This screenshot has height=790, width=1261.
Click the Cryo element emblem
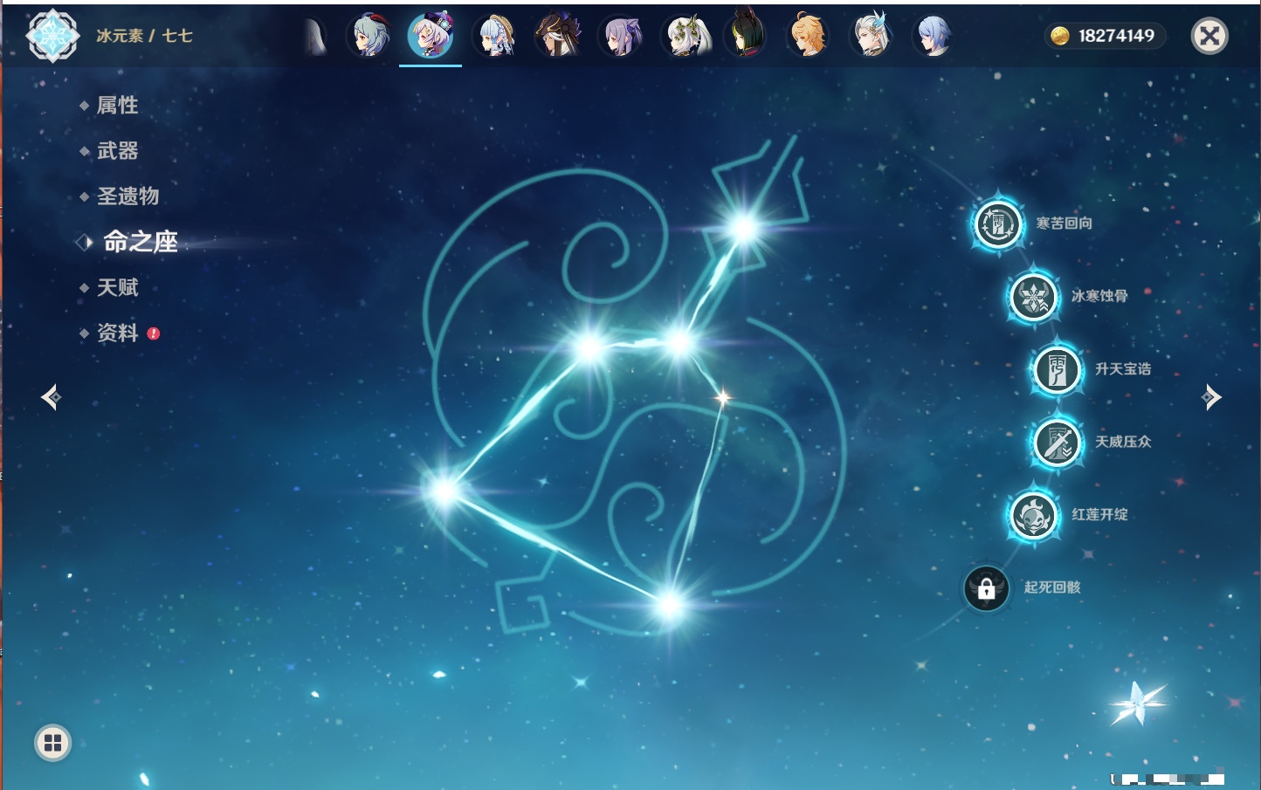tap(52, 36)
